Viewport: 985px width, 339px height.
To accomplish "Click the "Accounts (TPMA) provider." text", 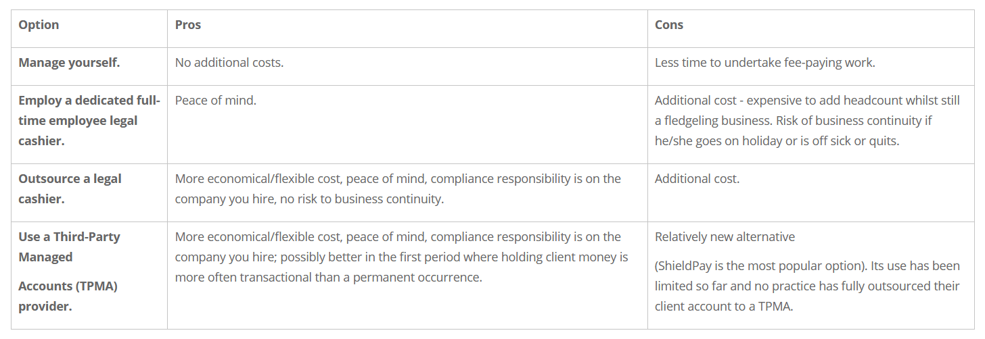I will pos(68,296).
